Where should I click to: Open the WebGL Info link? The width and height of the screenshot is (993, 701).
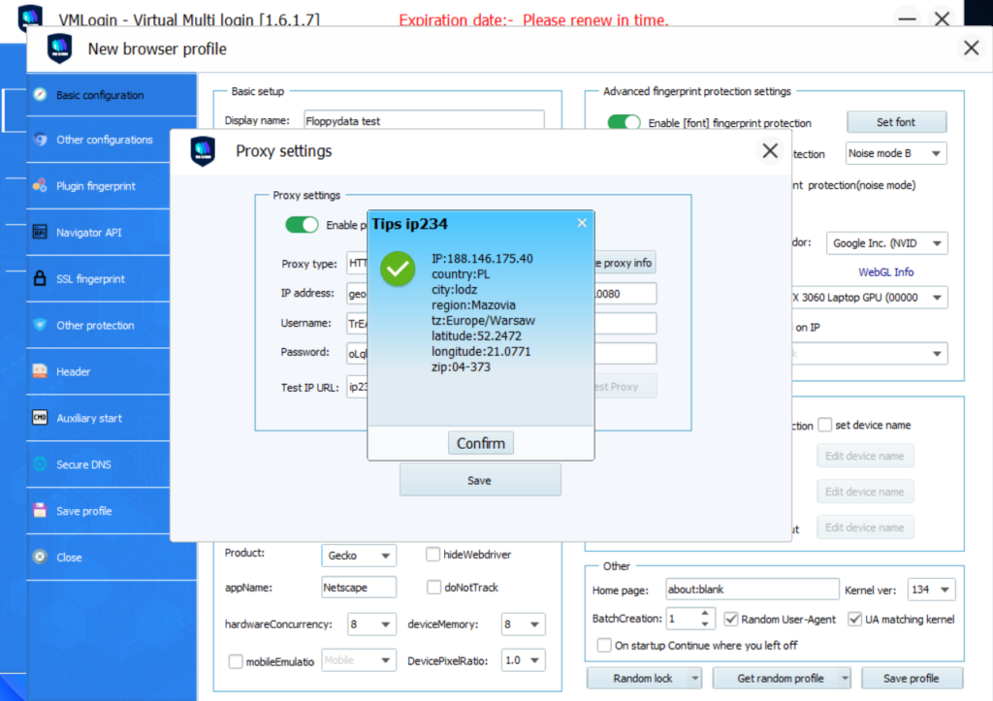(x=886, y=272)
